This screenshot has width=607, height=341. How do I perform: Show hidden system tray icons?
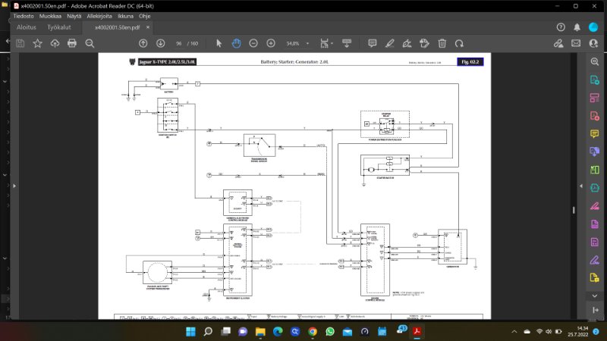514,332
